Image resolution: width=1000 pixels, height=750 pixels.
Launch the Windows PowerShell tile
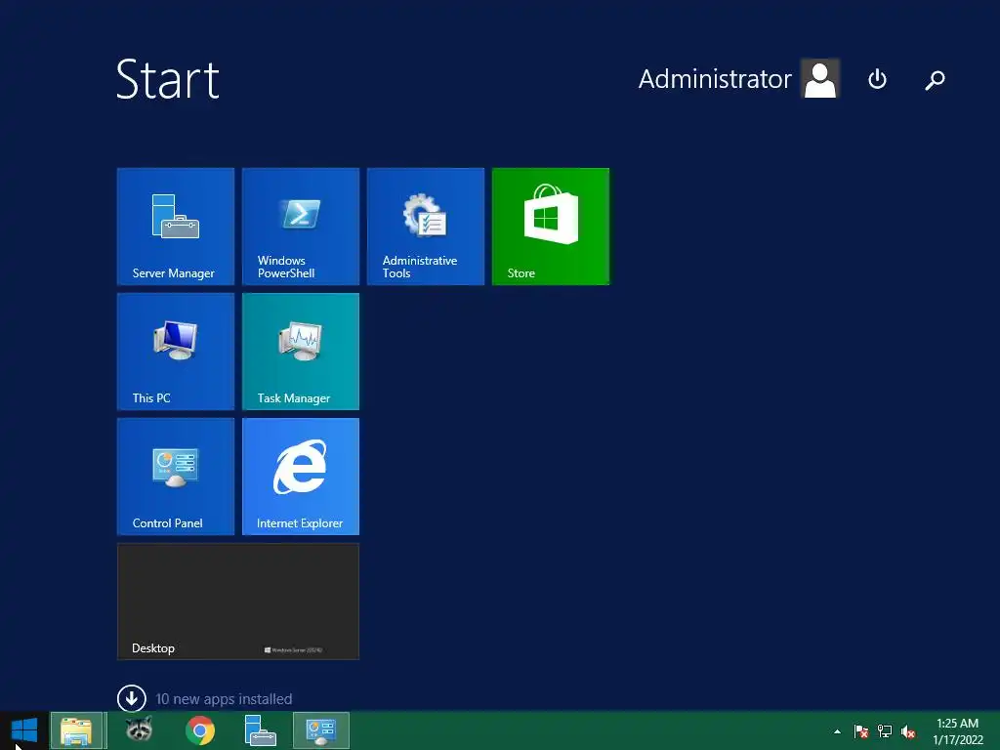tap(301, 227)
